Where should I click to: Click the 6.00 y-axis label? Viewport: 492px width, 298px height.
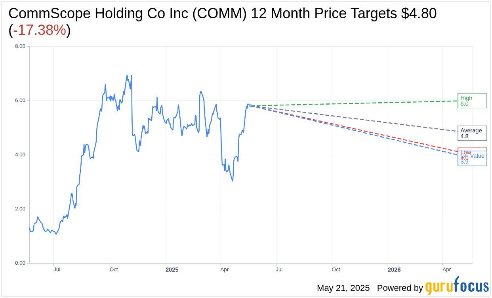20,101
